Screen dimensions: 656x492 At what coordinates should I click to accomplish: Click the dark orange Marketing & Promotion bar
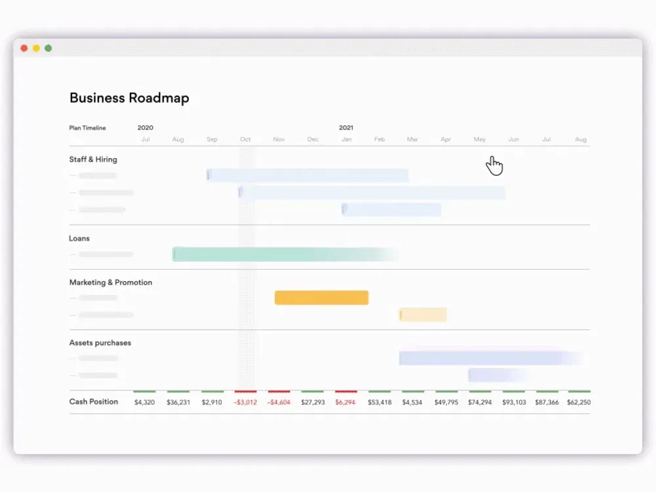(321, 297)
